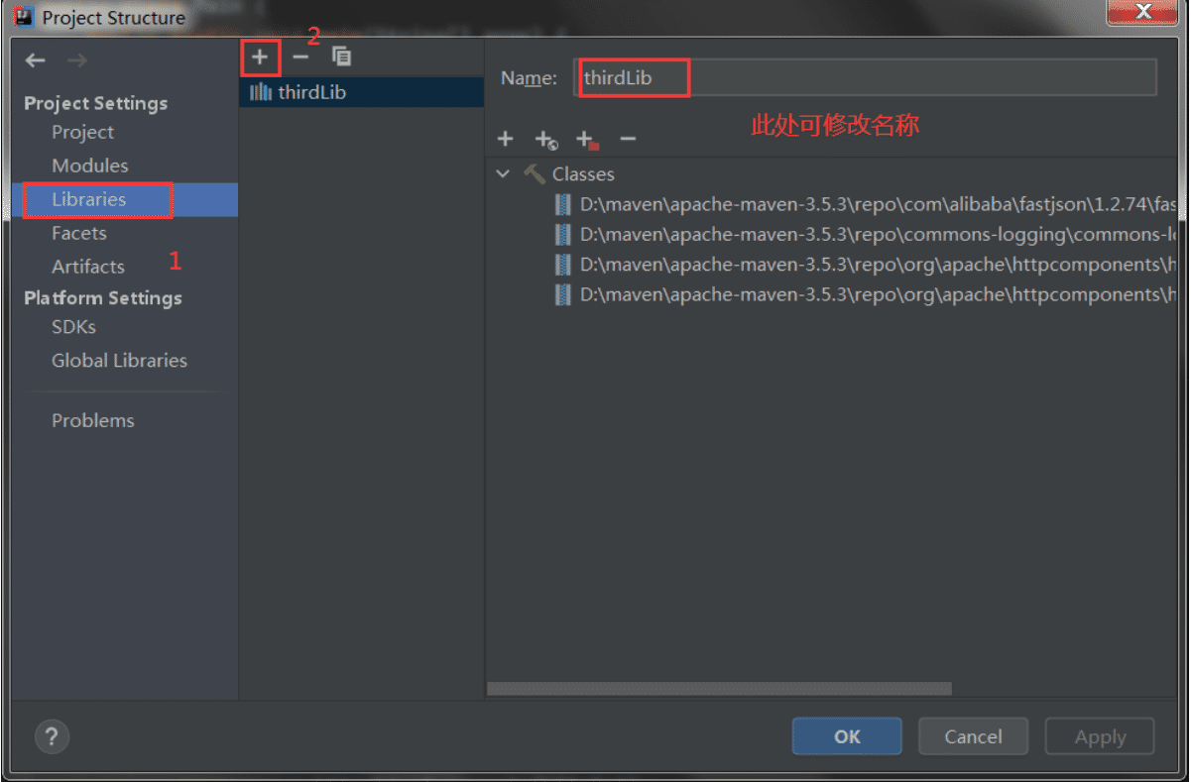Click the Cancel button
This screenshot has height=782, width=1192.
(x=973, y=736)
